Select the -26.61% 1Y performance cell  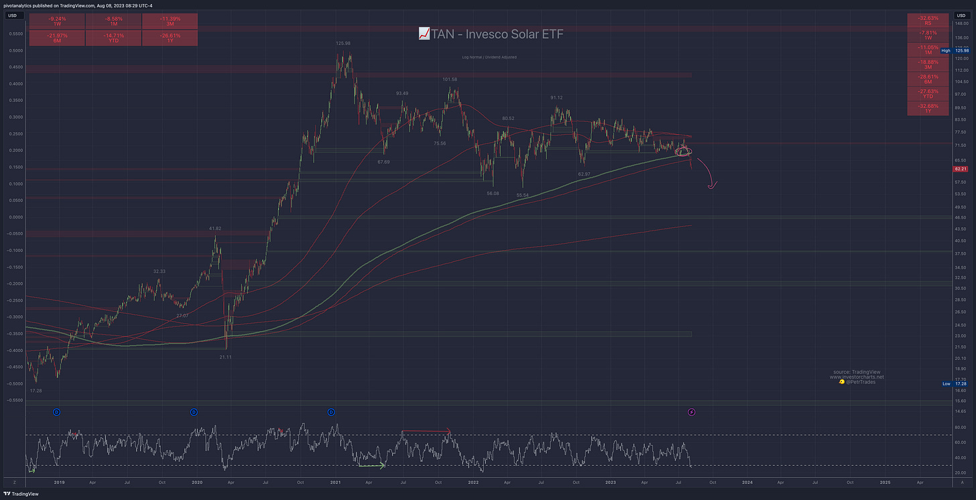[x=170, y=38]
